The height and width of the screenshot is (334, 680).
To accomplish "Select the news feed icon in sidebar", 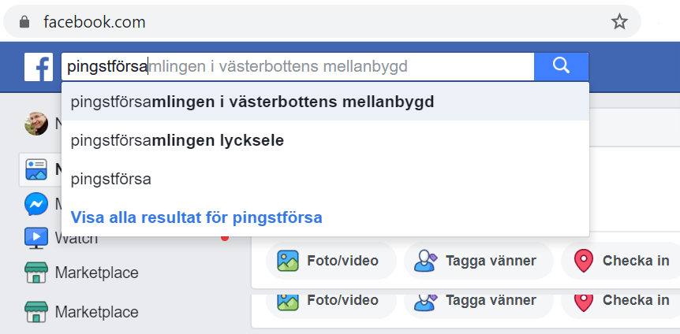I will point(36,169).
